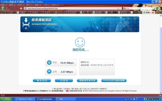
Task: Bookmark this page with the star icon
Action: [x=118, y=8]
